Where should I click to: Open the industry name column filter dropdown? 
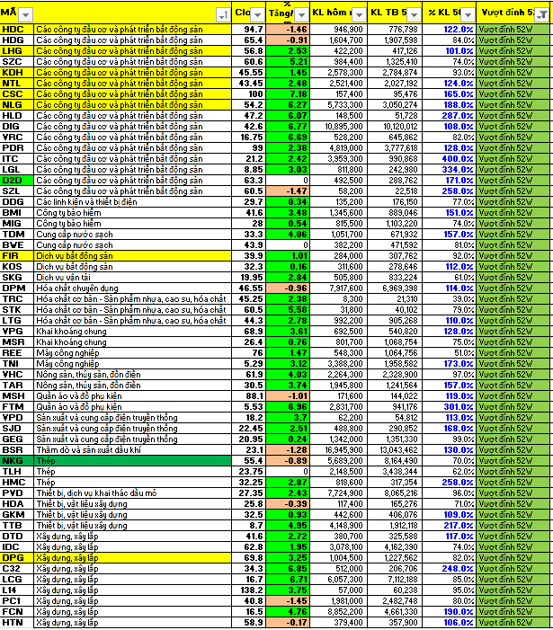coord(223,14)
